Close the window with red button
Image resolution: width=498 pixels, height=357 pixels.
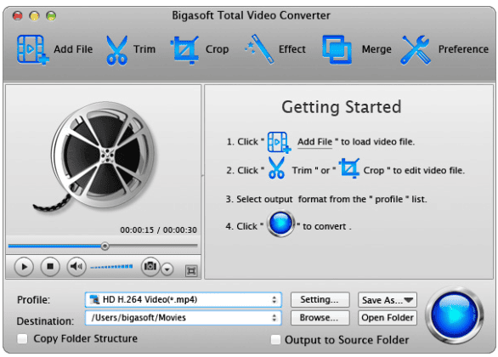coord(18,15)
